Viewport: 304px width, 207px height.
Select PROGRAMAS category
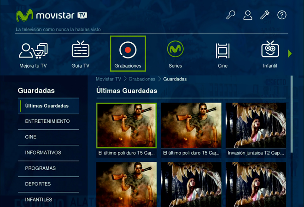click(x=48, y=168)
